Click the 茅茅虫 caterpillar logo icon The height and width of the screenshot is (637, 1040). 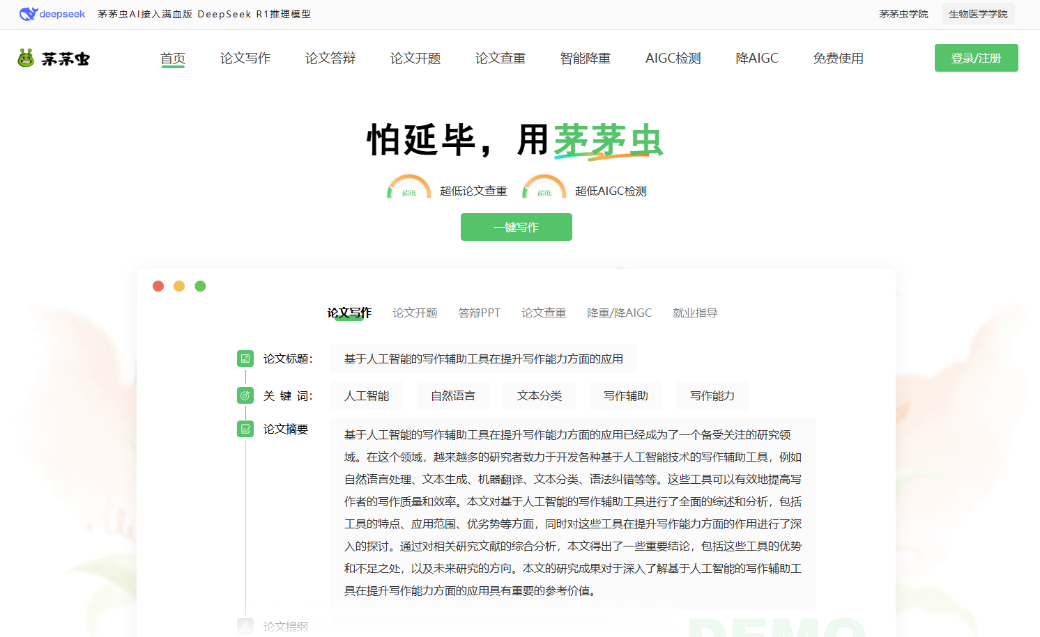[x=26, y=58]
